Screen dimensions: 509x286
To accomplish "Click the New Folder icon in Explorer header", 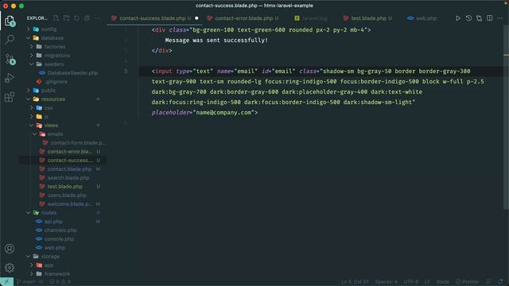I will [66, 18].
